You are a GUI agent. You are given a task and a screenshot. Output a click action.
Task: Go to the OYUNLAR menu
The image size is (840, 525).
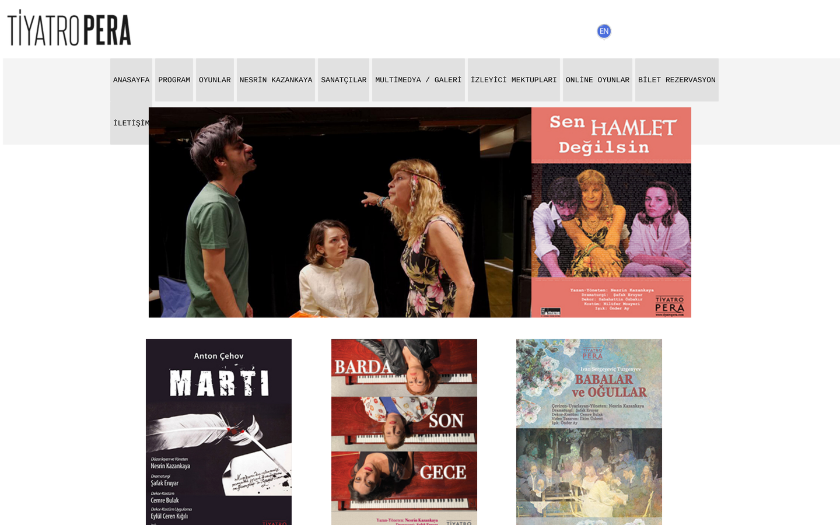click(x=215, y=80)
